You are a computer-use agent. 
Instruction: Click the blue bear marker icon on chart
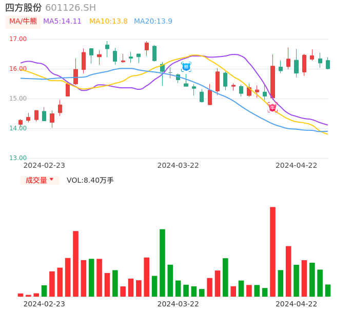coord(186,67)
